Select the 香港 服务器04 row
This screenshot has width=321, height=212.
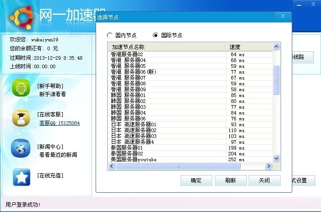[190, 60]
